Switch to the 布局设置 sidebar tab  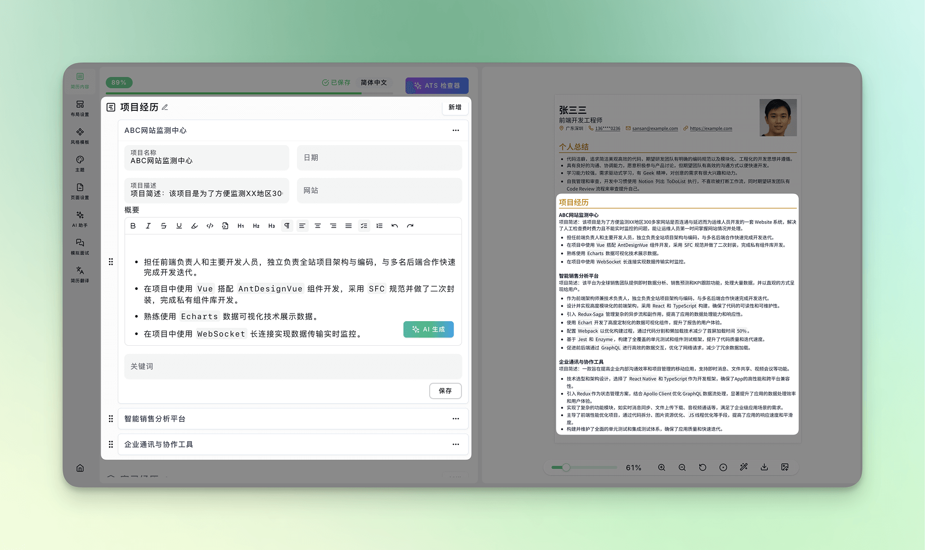coord(80,108)
